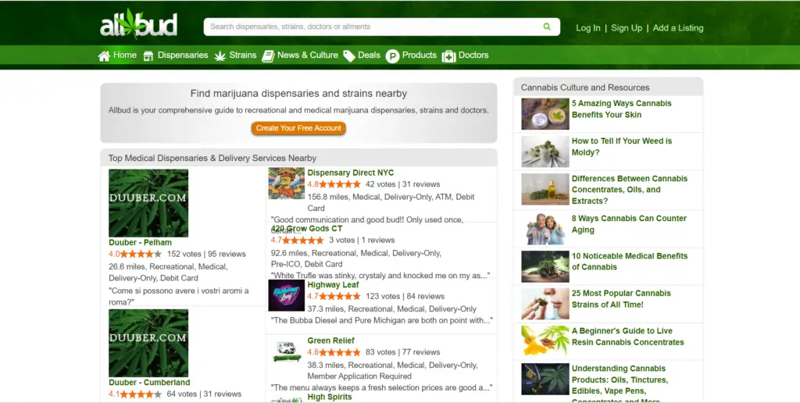Click the Sign Up link
Viewport: 800px width, 403px height.
(x=627, y=28)
